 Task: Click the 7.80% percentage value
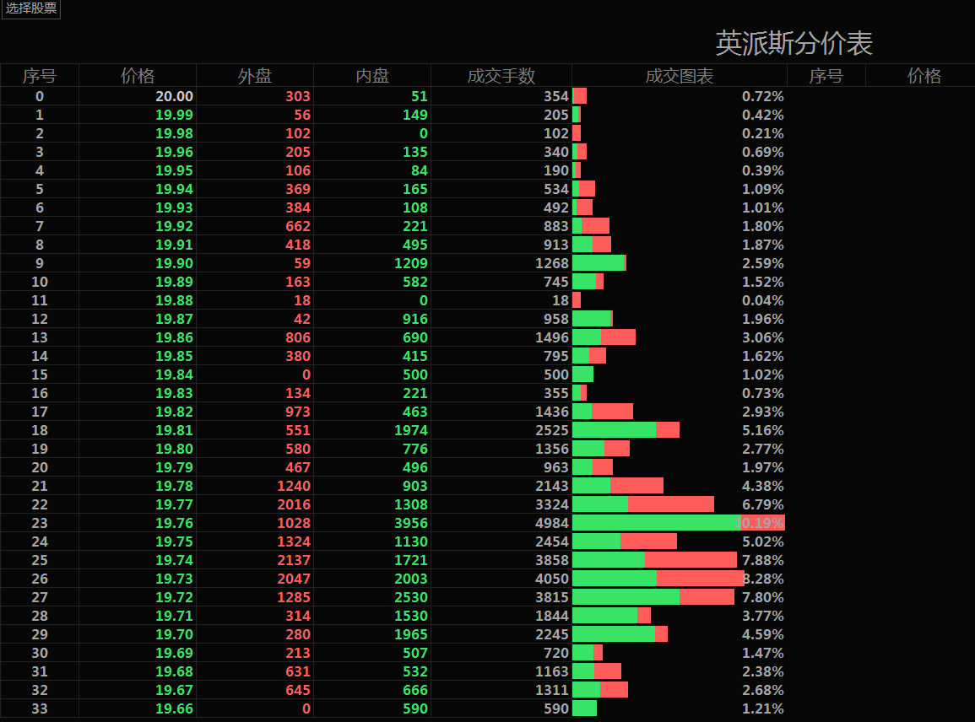click(763, 598)
